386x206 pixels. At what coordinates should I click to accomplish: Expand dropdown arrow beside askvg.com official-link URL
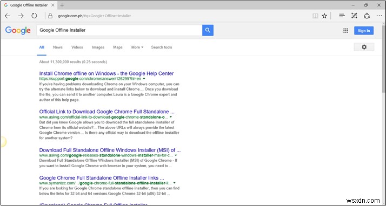tap(171, 117)
